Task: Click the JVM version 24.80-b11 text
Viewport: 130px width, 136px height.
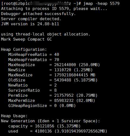Action: coord(30,24)
